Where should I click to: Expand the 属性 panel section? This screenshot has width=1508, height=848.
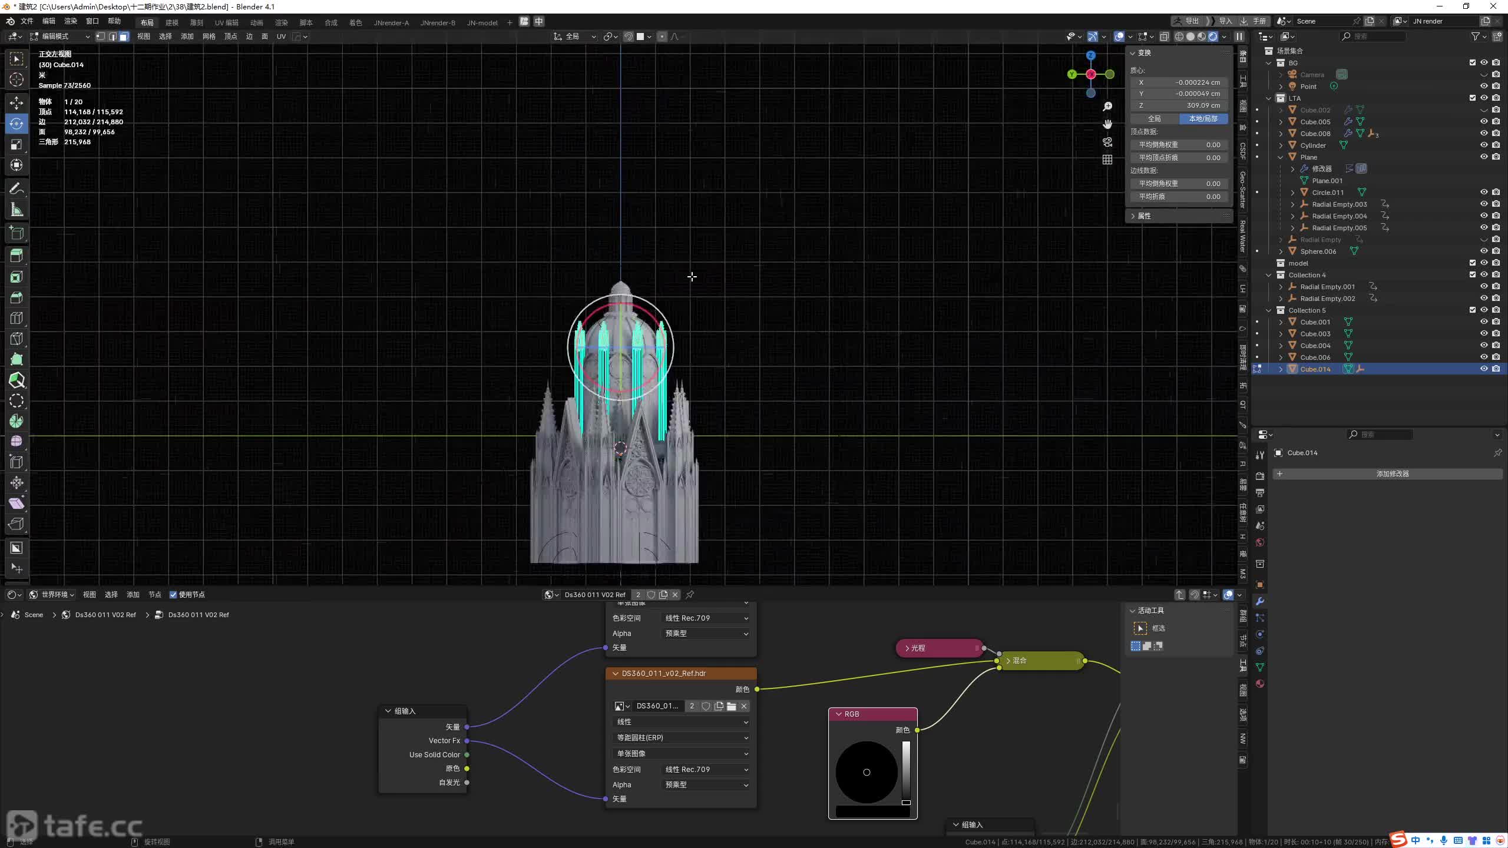1144,216
